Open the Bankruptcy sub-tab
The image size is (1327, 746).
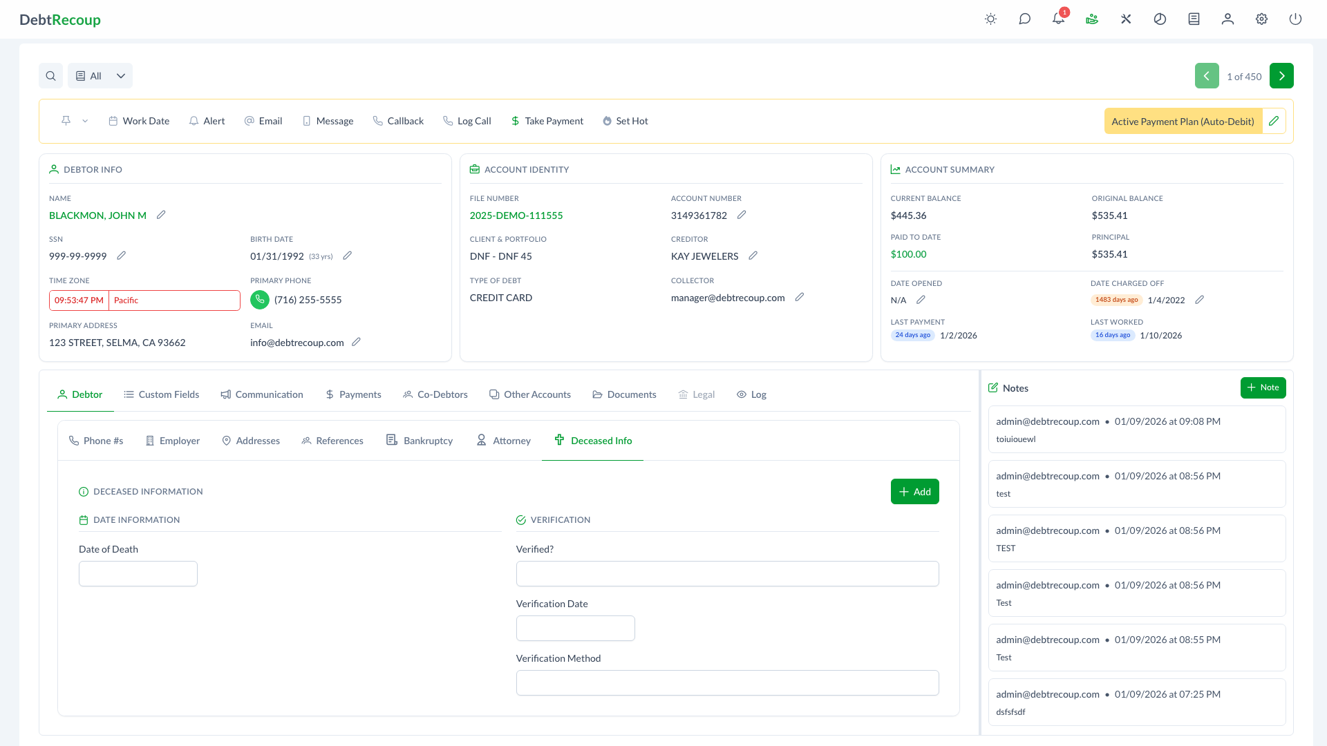[x=420, y=441]
